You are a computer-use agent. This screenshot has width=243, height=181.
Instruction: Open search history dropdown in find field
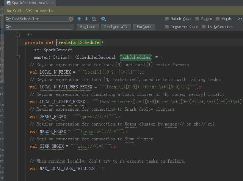(x=8, y=19)
